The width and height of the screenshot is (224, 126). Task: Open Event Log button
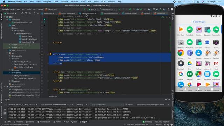tap(147, 122)
